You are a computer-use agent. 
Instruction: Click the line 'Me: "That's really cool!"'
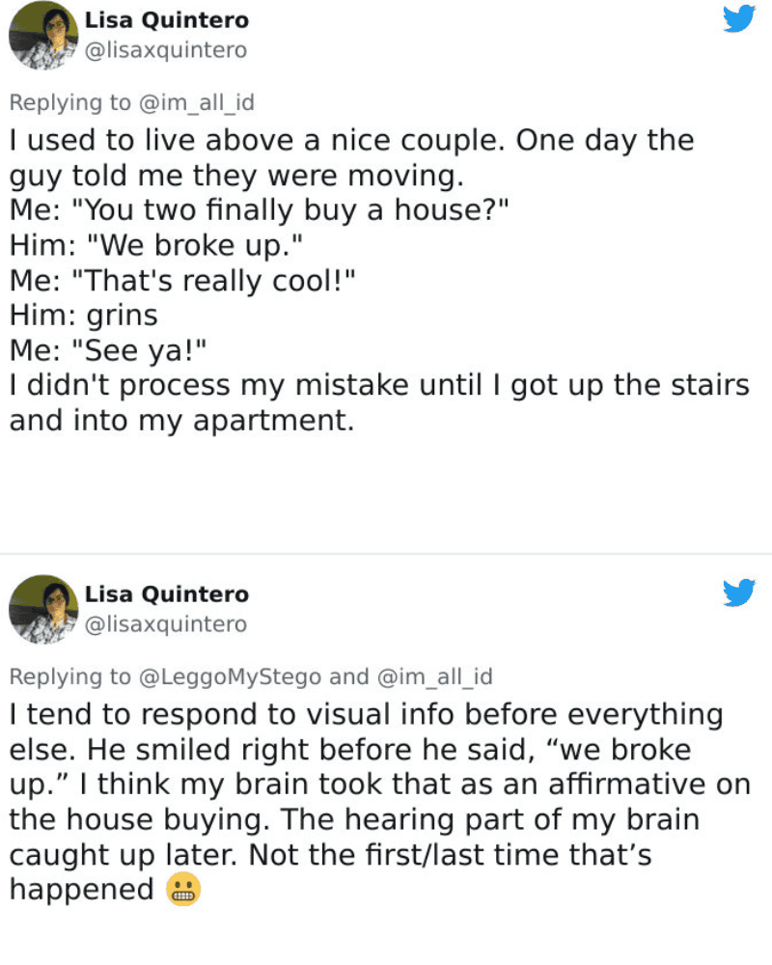pyautogui.click(x=182, y=281)
